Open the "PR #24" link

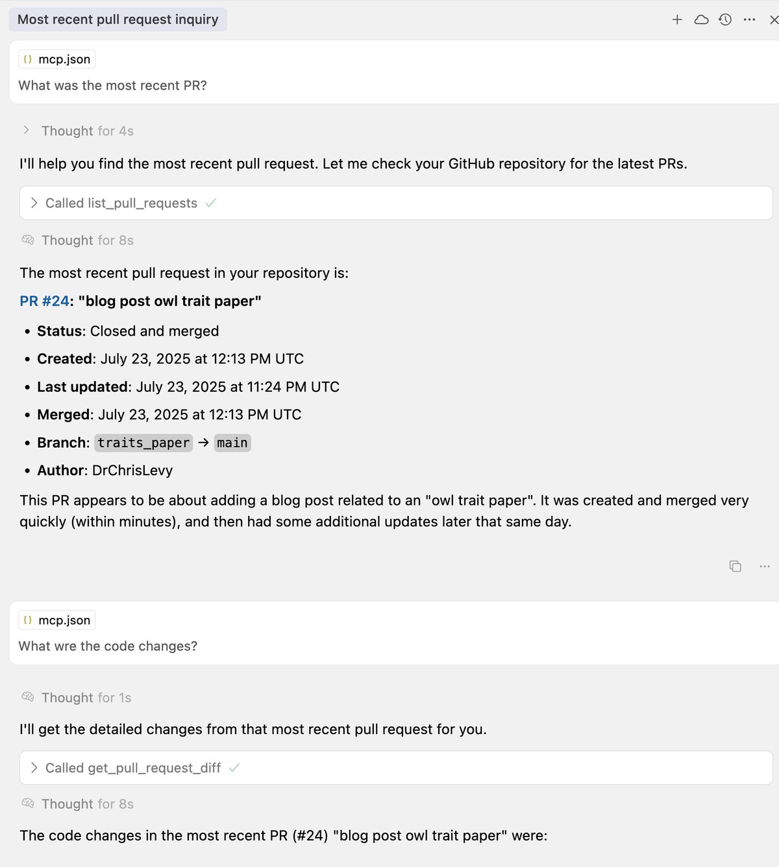pos(44,301)
